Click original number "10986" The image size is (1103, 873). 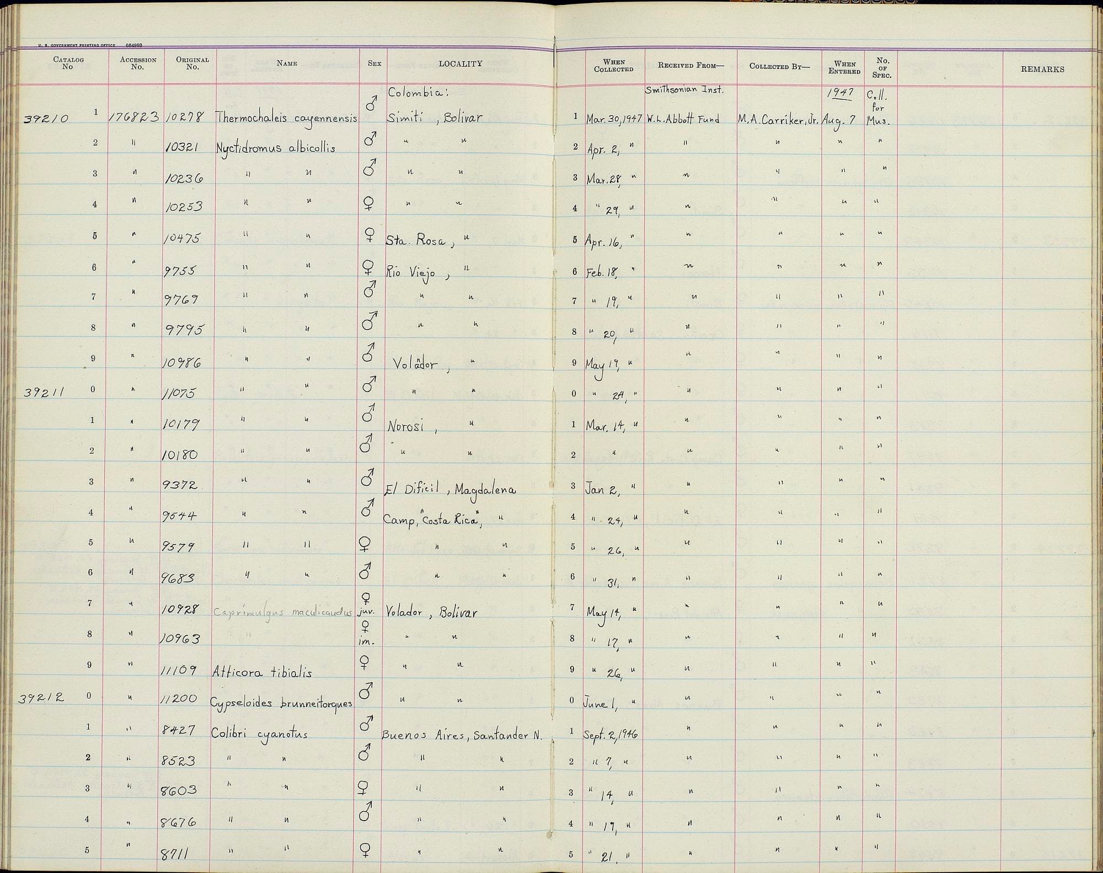tap(181, 363)
